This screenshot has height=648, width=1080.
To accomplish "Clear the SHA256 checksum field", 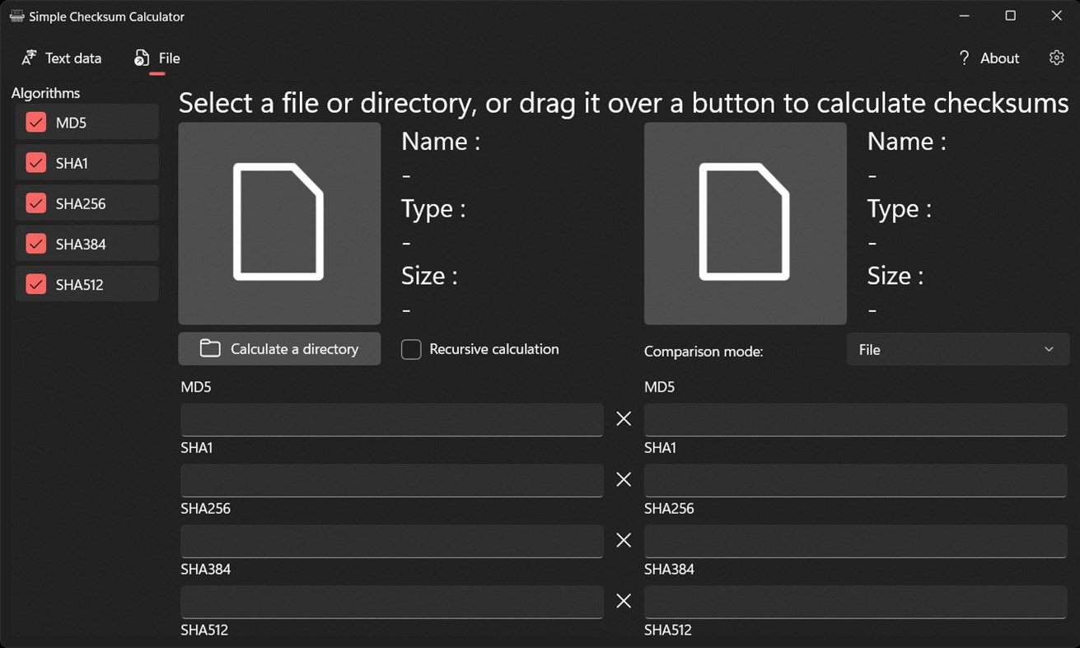I will [x=623, y=540].
